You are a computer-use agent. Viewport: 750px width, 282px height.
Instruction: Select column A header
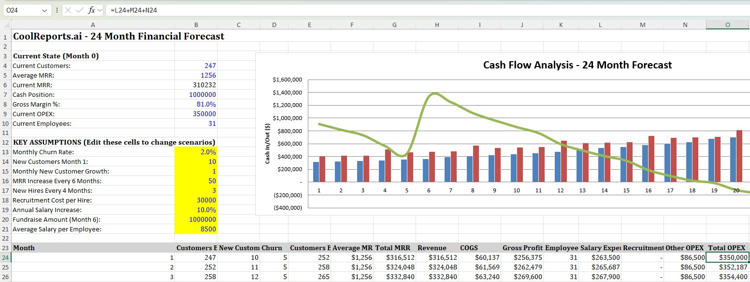coord(93,25)
